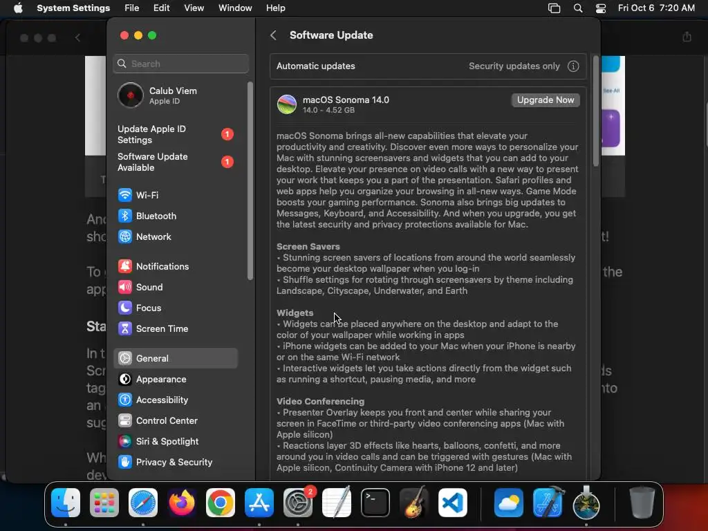The width and height of the screenshot is (708, 531).
Task: Launch Firefox from the Dock
Action: 182,503
